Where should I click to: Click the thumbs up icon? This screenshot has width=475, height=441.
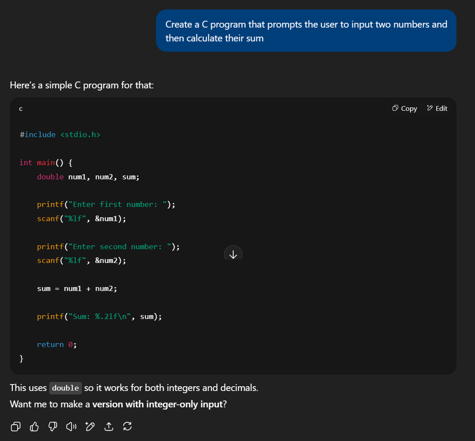[34, 426]
